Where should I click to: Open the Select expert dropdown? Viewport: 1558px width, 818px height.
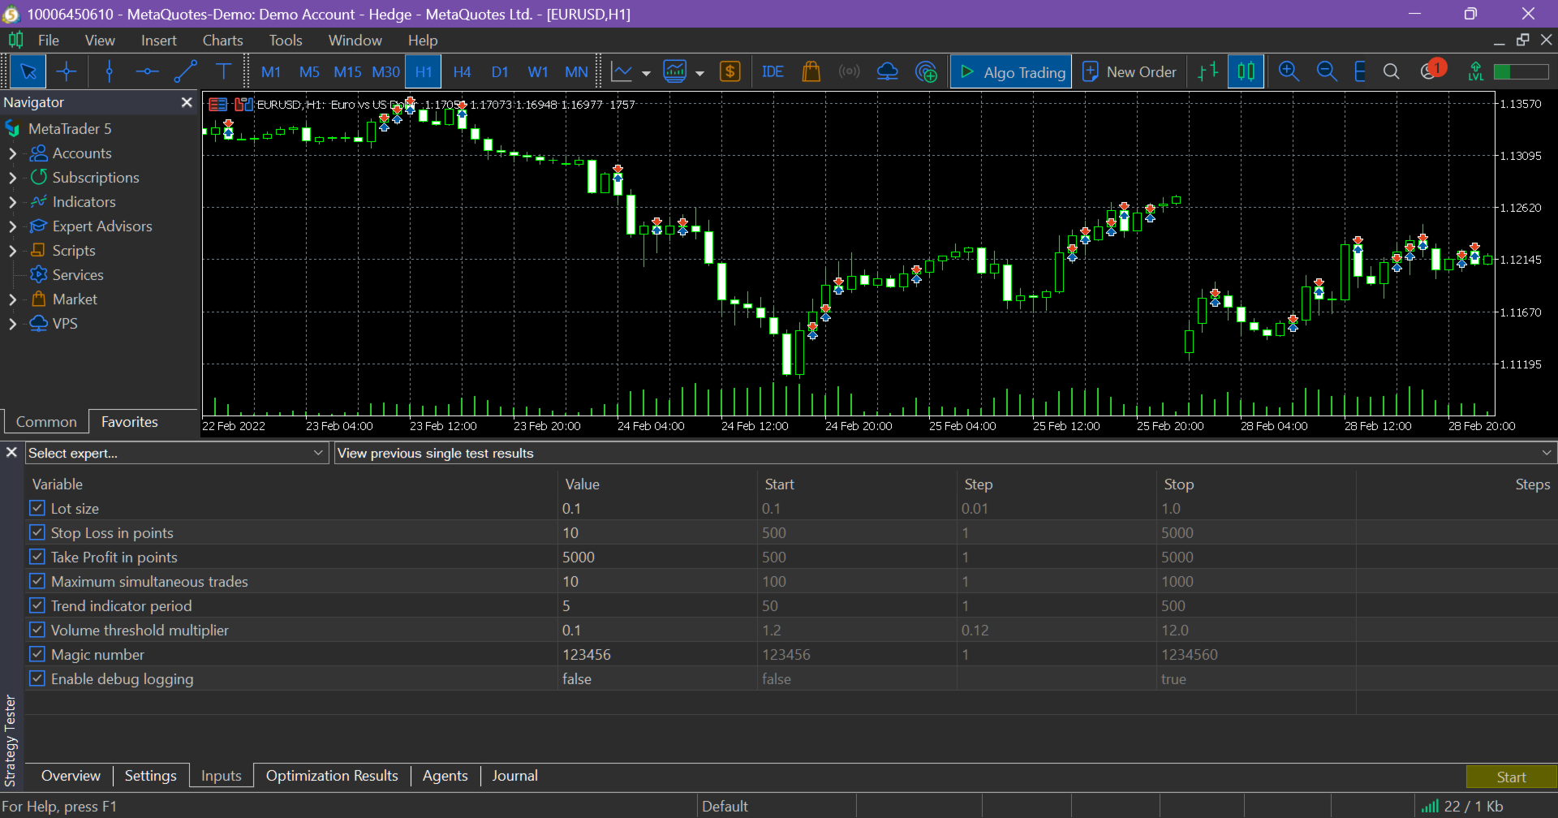pyautogui.click(x=176, y=453)
